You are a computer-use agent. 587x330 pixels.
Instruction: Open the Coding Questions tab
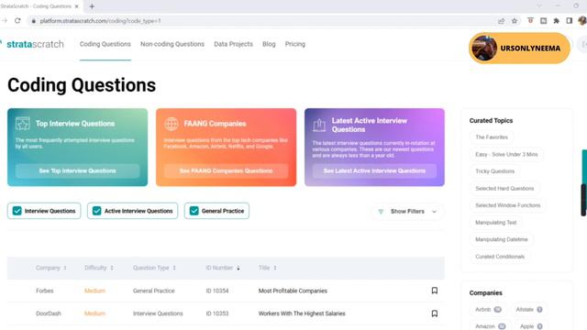tap(105, 44)
